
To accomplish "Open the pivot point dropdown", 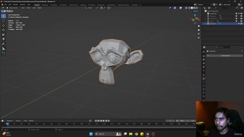I will coord(98,8).
